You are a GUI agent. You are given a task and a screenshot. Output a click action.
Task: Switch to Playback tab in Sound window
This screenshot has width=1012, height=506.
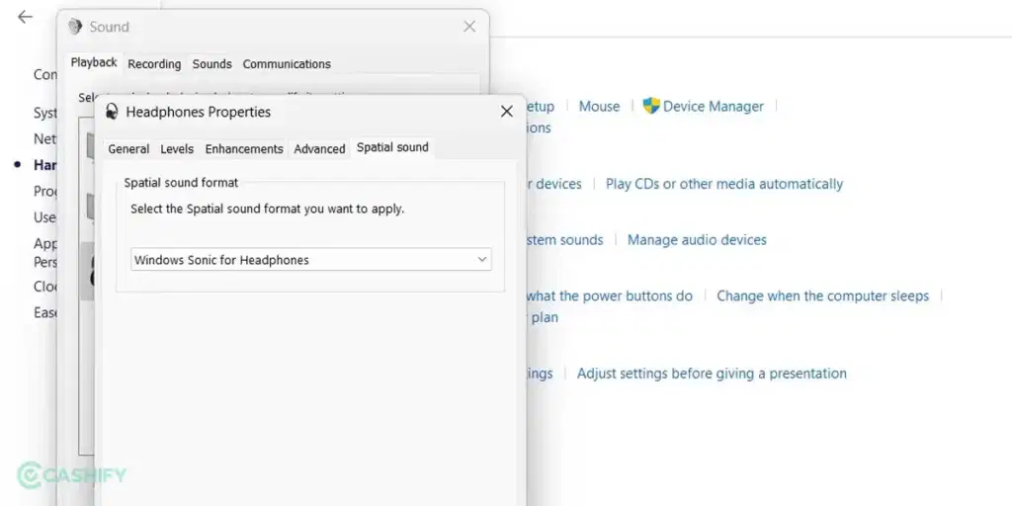coord(94,62)
